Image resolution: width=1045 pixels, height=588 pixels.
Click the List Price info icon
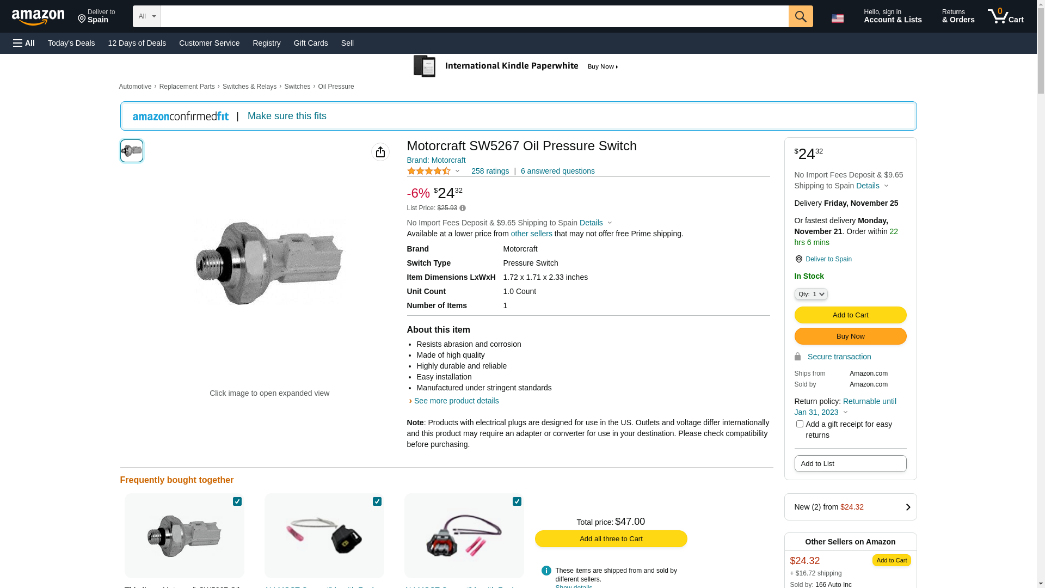463,208
